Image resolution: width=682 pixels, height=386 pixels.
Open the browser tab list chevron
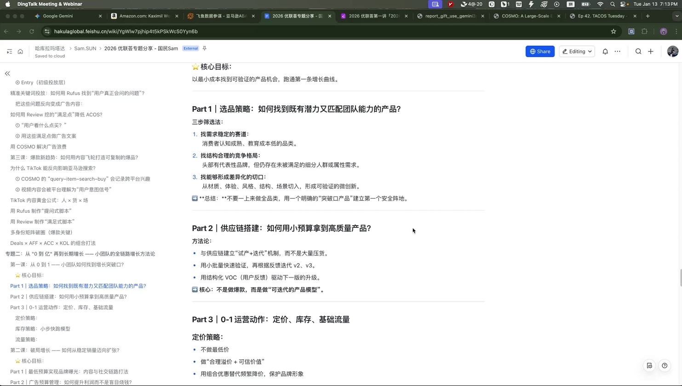[677, 16]
